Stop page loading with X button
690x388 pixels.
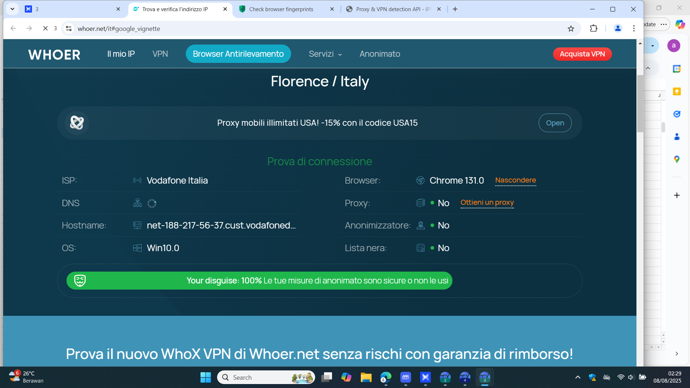(45, 28)
